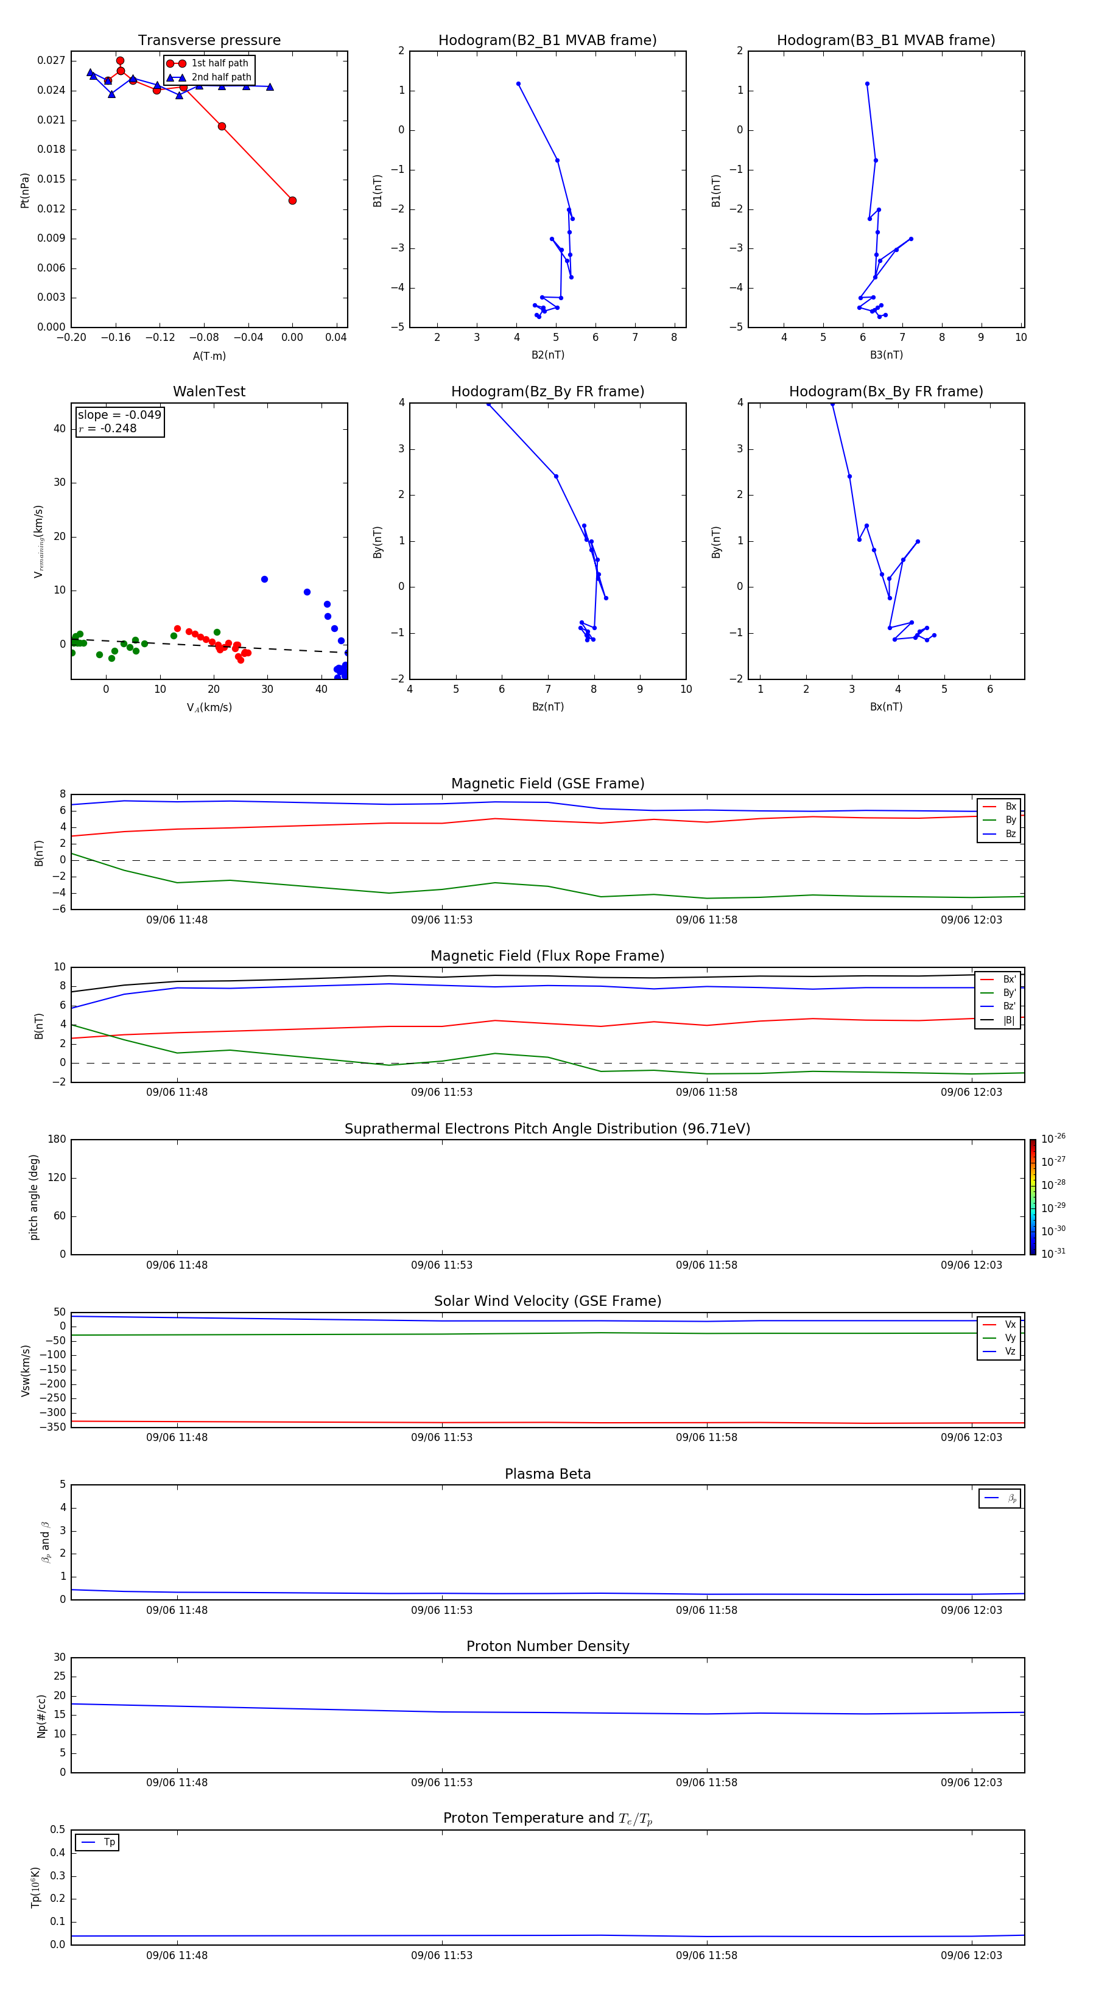Click the topmost data point in B2_B1 hodogram

[x=518, y=83]
